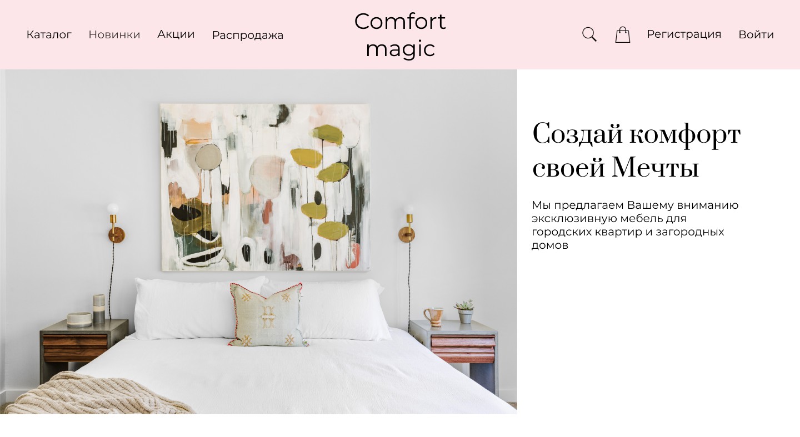Open the Регистрация link
The width and height of the screenshot is (800, 437).
[684, 34]
